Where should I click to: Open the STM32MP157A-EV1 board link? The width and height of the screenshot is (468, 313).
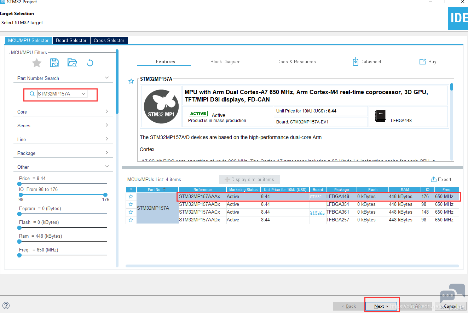309,122
